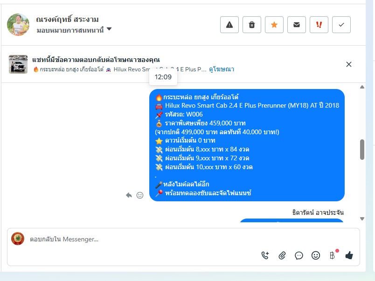The height and width of the screenshot is (281, 375).
Task: React to message with smiley icon
Action: pyautogui.click(x=140, y=195)
